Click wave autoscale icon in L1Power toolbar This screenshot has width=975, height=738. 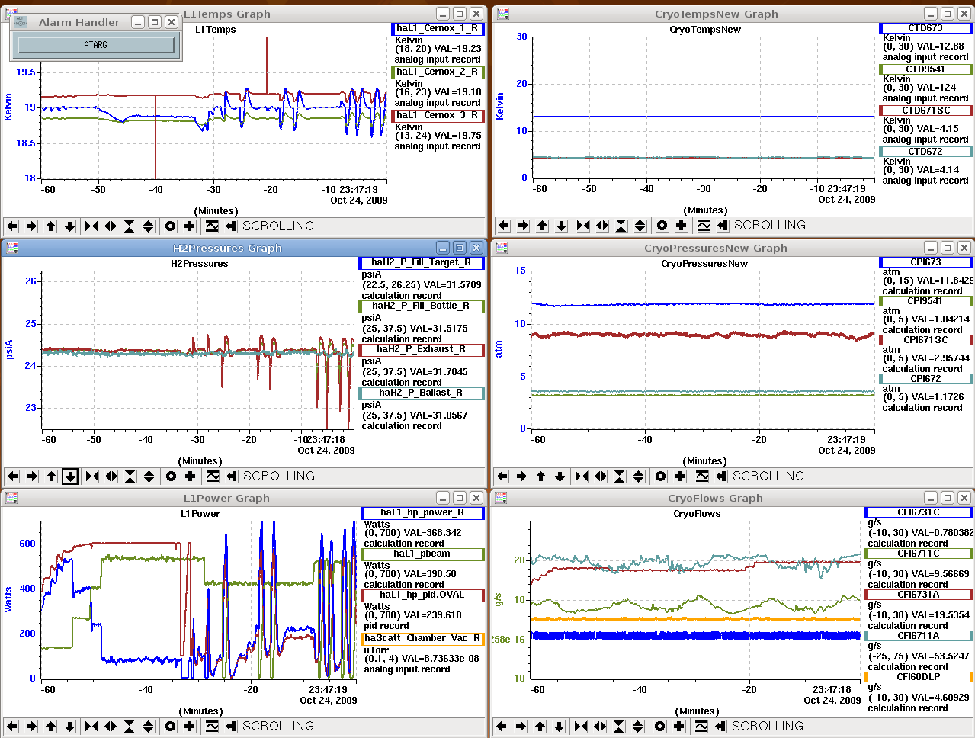pyautogui.click(x=212, y=727)
